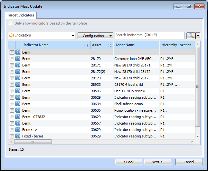Click into the Search Indicators field

tap(149, 35)
